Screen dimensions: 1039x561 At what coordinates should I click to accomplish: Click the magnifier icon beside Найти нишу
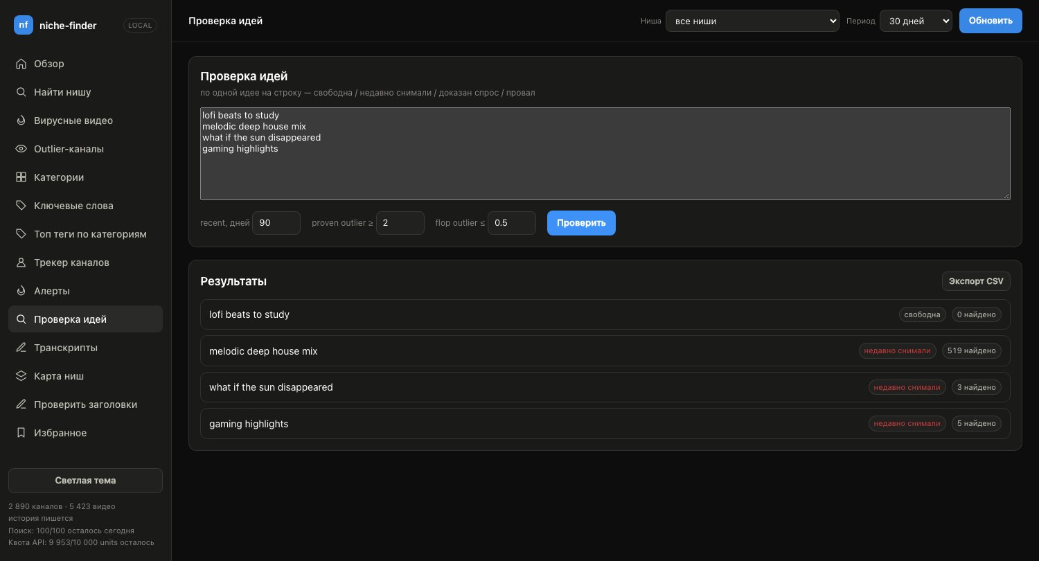point(21,92)
